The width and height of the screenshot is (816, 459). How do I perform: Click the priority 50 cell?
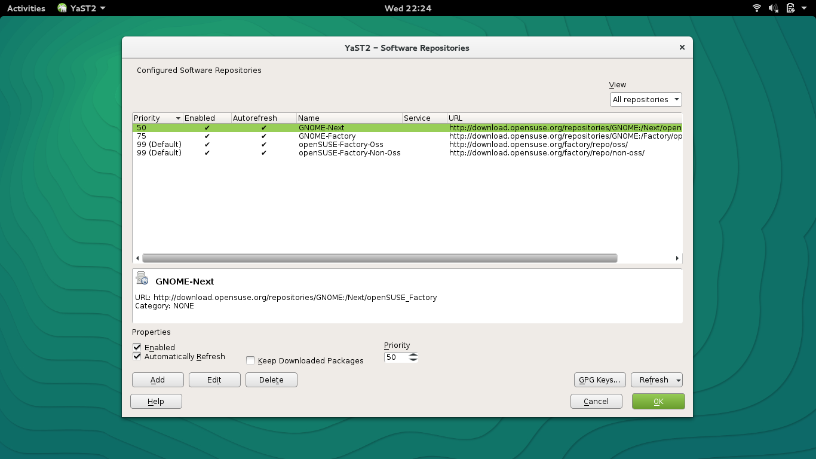point(142,128)
